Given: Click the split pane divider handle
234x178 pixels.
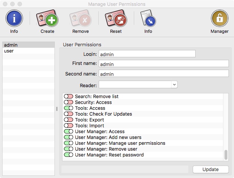Looking at the screenshot, I should tap(57, 109).
